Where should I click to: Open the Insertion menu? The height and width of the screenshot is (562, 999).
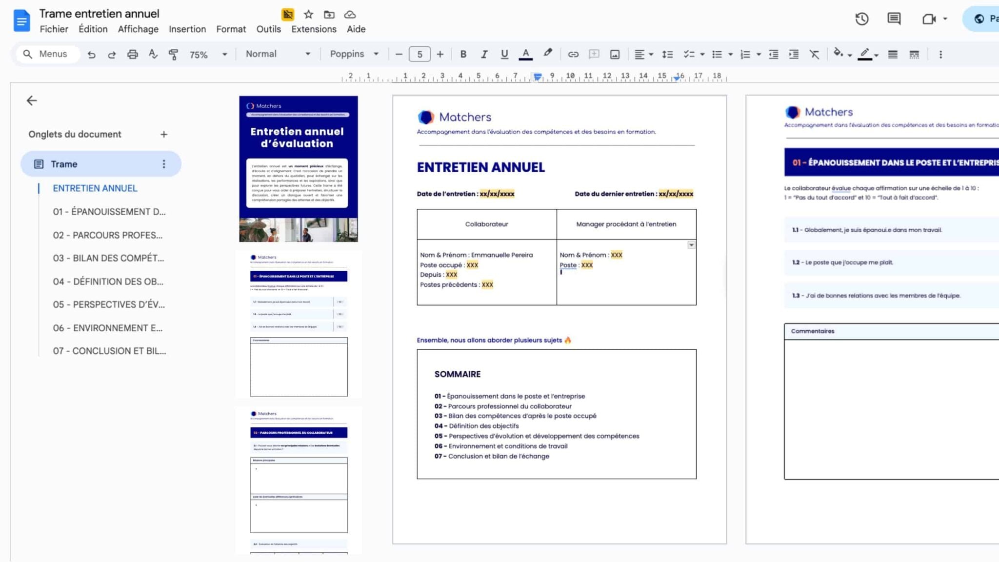click(x=187, y=29)
